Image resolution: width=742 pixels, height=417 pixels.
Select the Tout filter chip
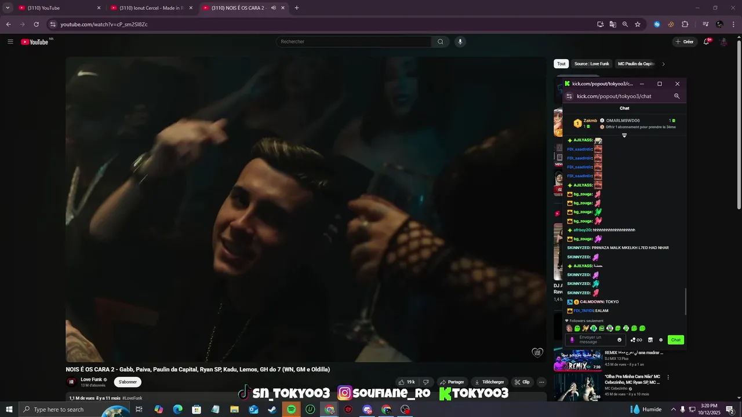click(x=561, y=64)
